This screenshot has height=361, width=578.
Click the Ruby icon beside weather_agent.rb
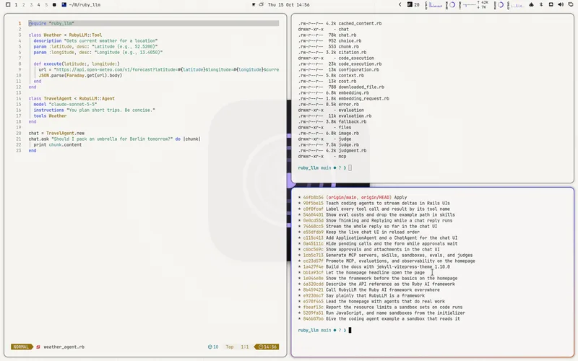tap(38, 347)
